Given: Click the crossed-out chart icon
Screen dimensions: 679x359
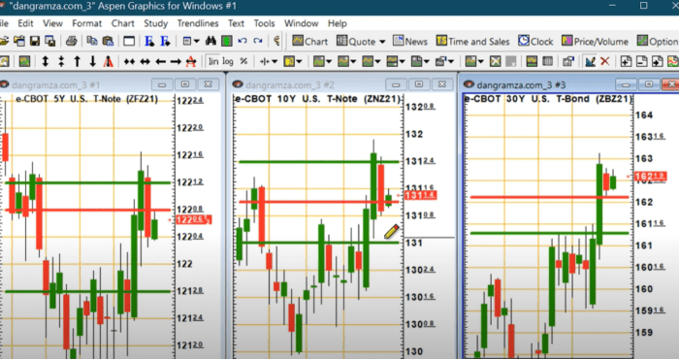Looking at the screenshot, I should [x=495, y=61].
